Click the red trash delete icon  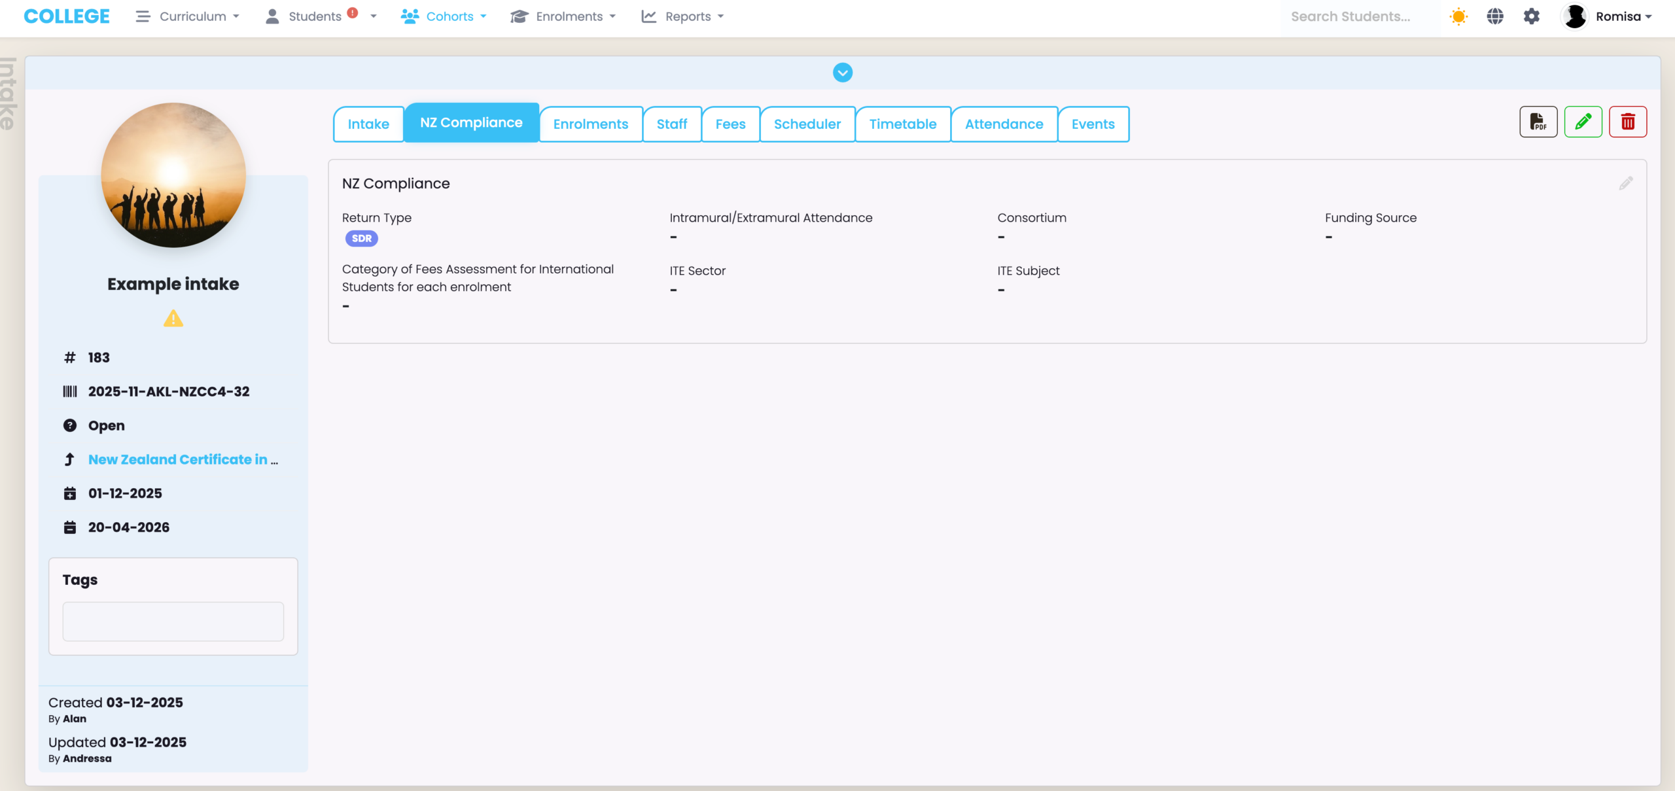coord(1628,122)
